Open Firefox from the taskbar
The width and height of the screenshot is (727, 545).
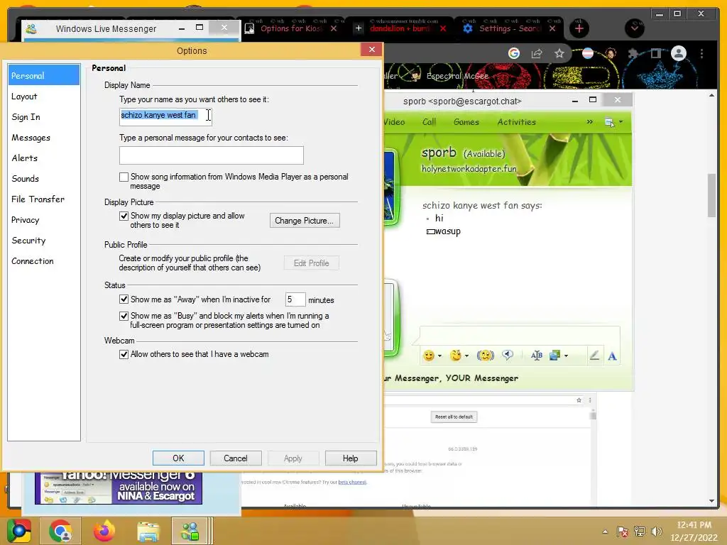[x=104, y=531]
